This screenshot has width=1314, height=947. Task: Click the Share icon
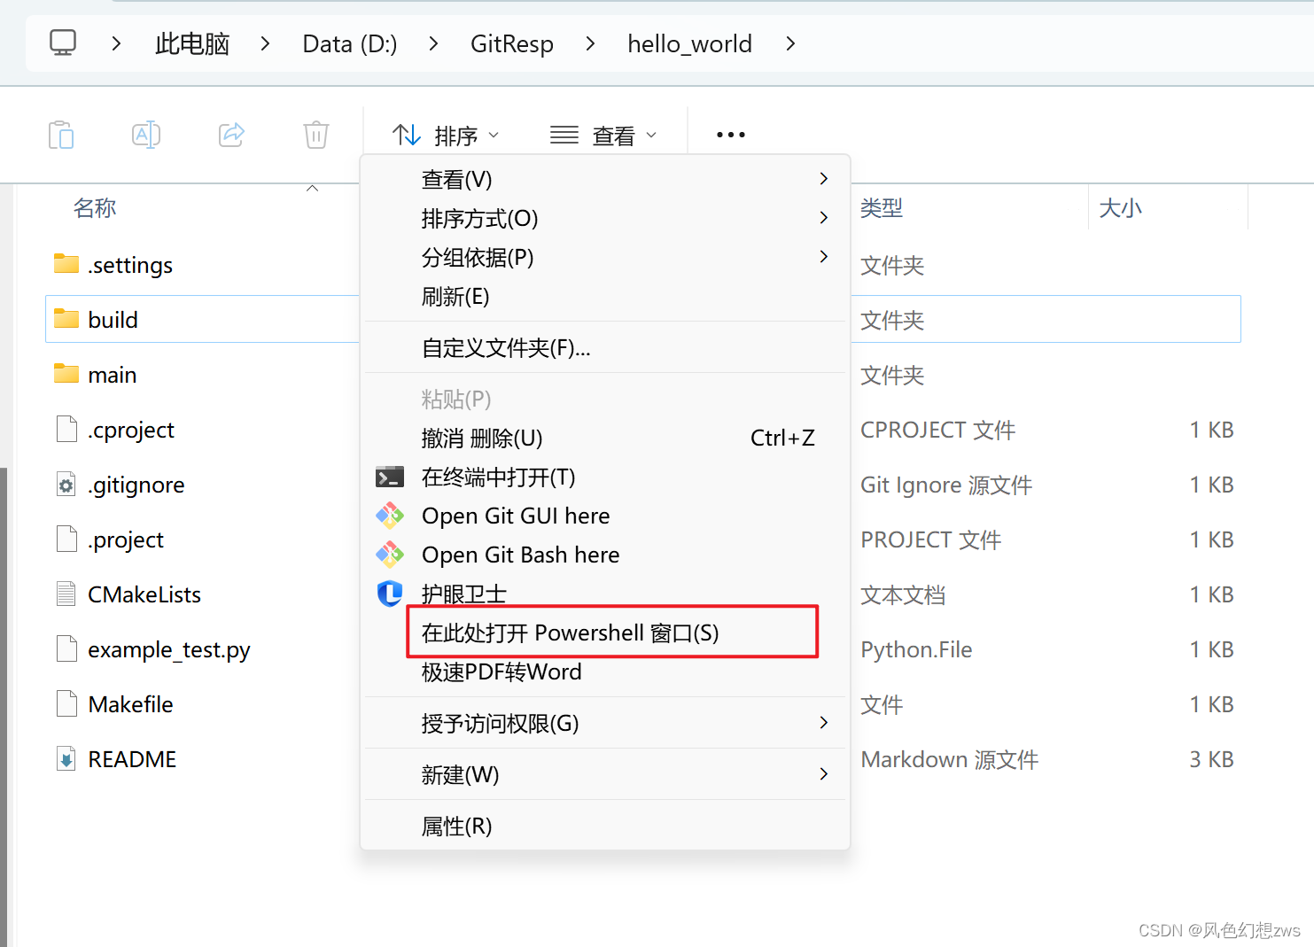230,135
